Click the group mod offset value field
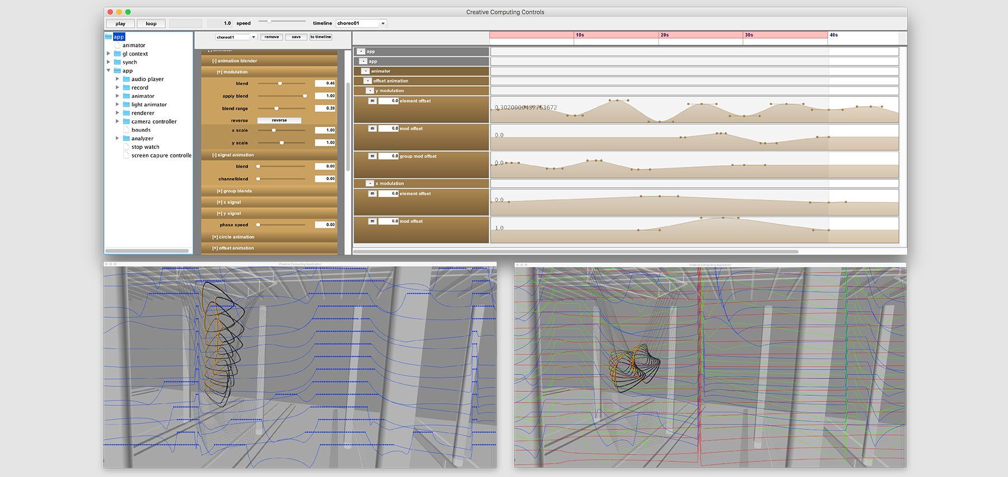The height and width of the screenshot is (477, 1008). 388,156
